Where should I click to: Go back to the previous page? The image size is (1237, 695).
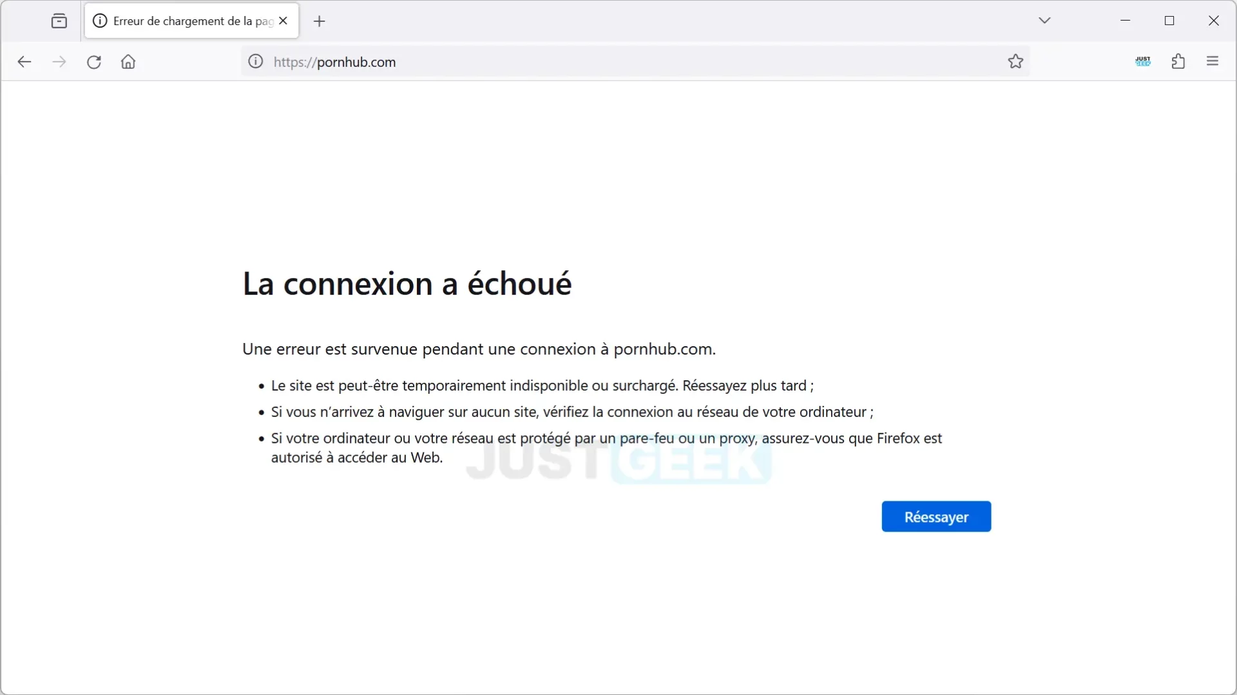click(24, 62)
